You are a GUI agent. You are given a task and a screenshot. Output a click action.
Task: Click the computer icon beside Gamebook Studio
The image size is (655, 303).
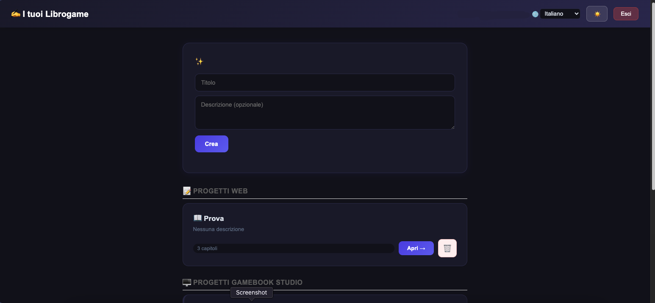coord(187,282)
